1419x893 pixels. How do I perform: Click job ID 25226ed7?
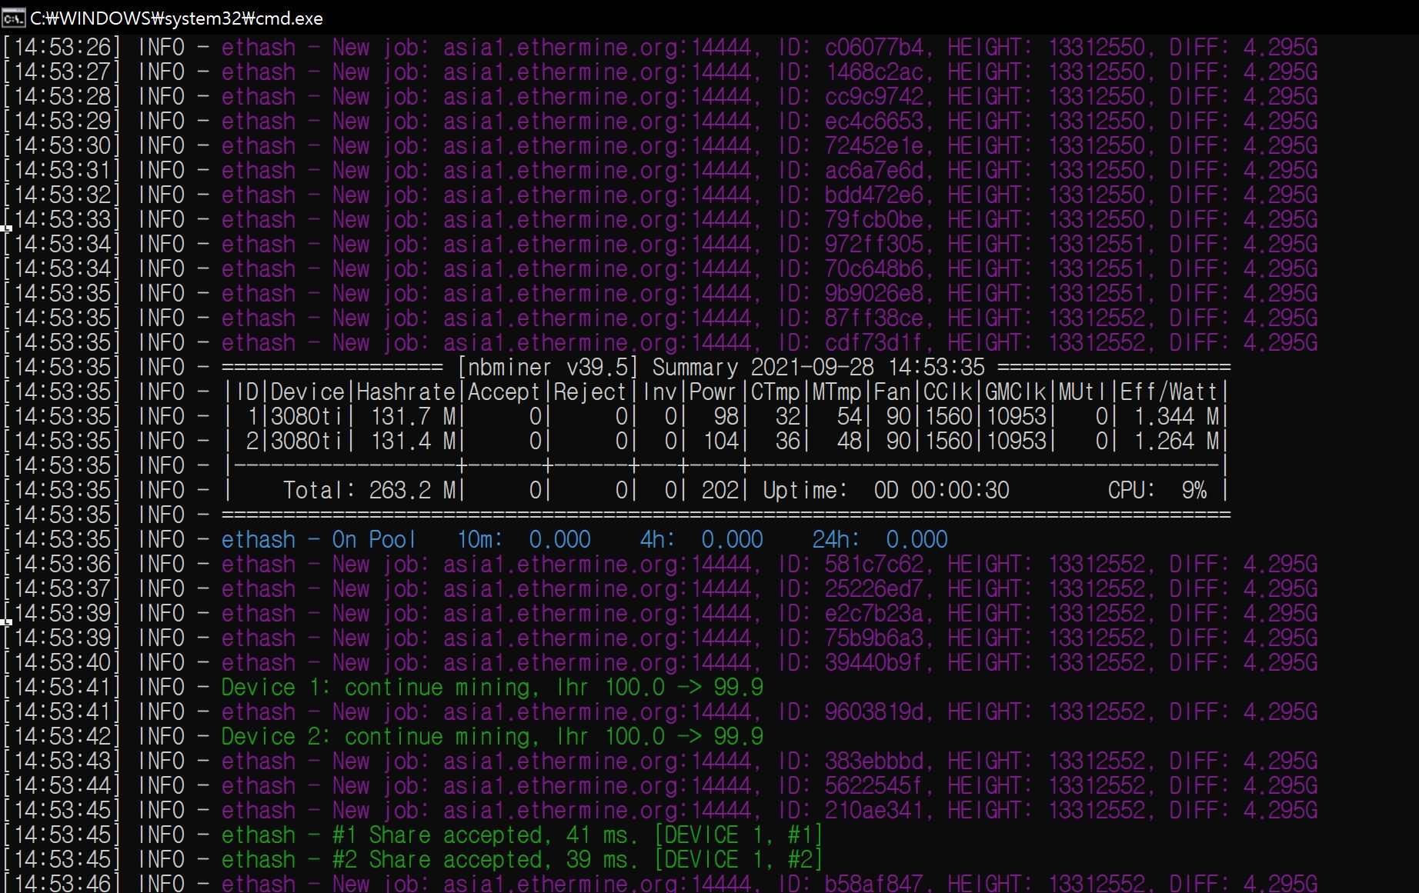pyautogui.click(x=874, y=589)
